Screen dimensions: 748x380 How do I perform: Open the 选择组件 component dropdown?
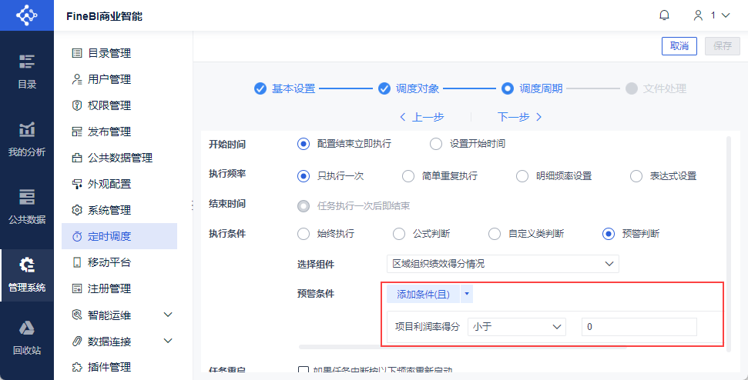(x=503, y=263)
